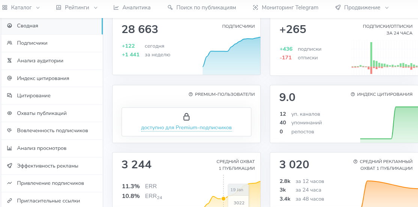The image size is (418, 207).
Task: Click the +265 net subscriptions value
Action: coord(293,29)
